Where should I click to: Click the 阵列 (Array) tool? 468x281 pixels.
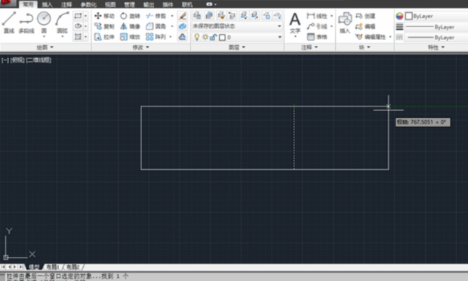point(156,37)
